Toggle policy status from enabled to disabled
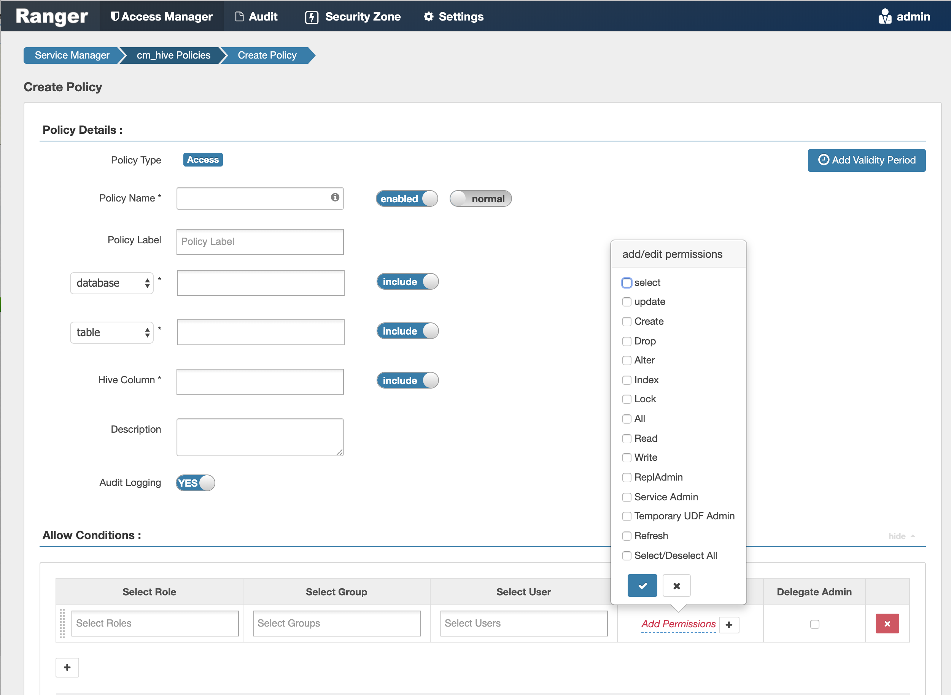The height and width of the screenshot is (695, 951). (x=406, y=198)
